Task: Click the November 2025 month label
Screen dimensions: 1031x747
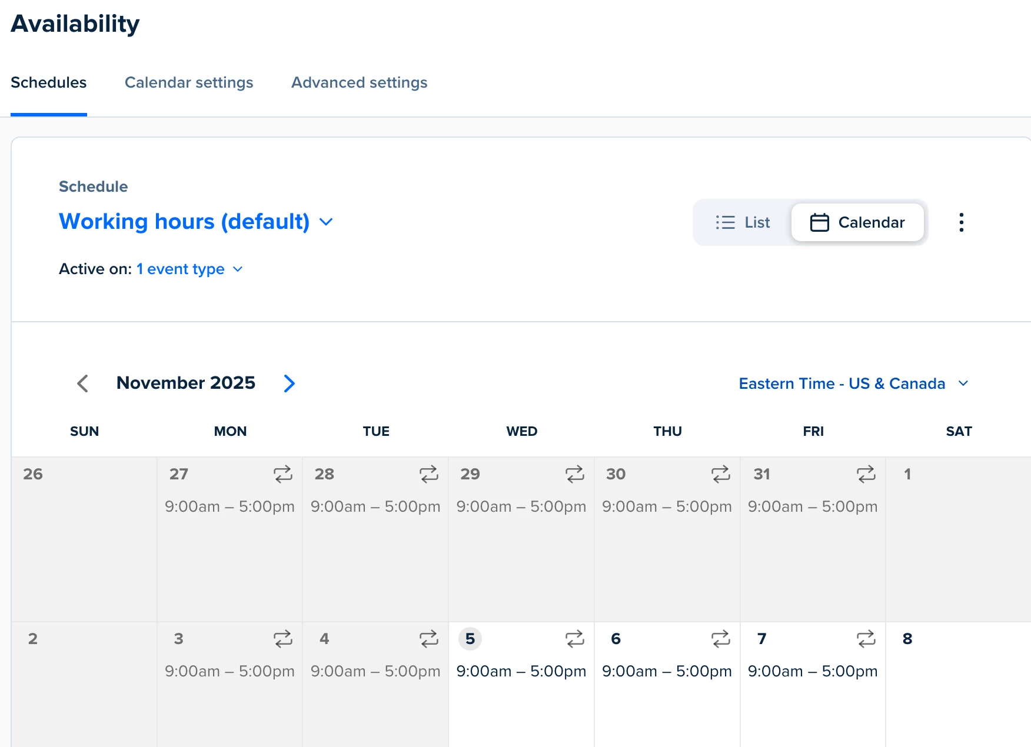Action: pos(186,383)
